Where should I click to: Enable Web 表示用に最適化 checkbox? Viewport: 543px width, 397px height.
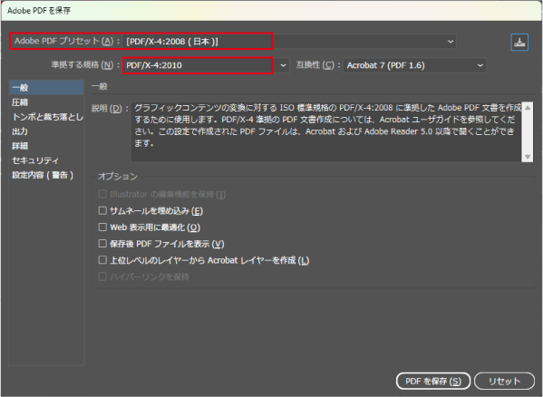point(102,228)
